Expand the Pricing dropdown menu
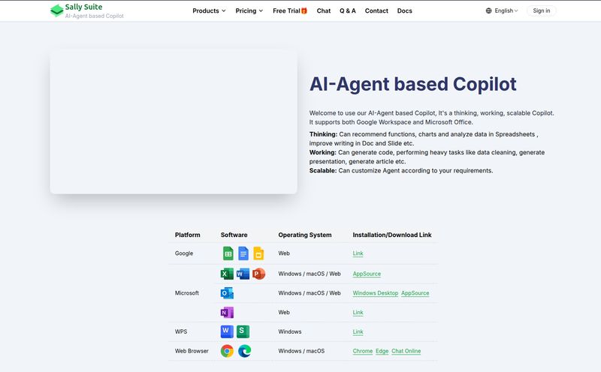The height and width of the screenshot is (372, 601). pos(249,10)
